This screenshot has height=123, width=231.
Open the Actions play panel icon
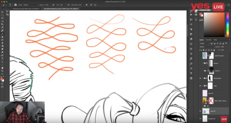click(191, 15)
